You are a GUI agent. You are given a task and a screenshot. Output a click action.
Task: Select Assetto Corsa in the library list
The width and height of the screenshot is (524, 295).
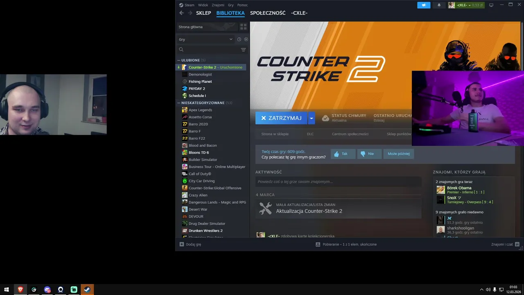pyautogui.click(x=200, y=117)
